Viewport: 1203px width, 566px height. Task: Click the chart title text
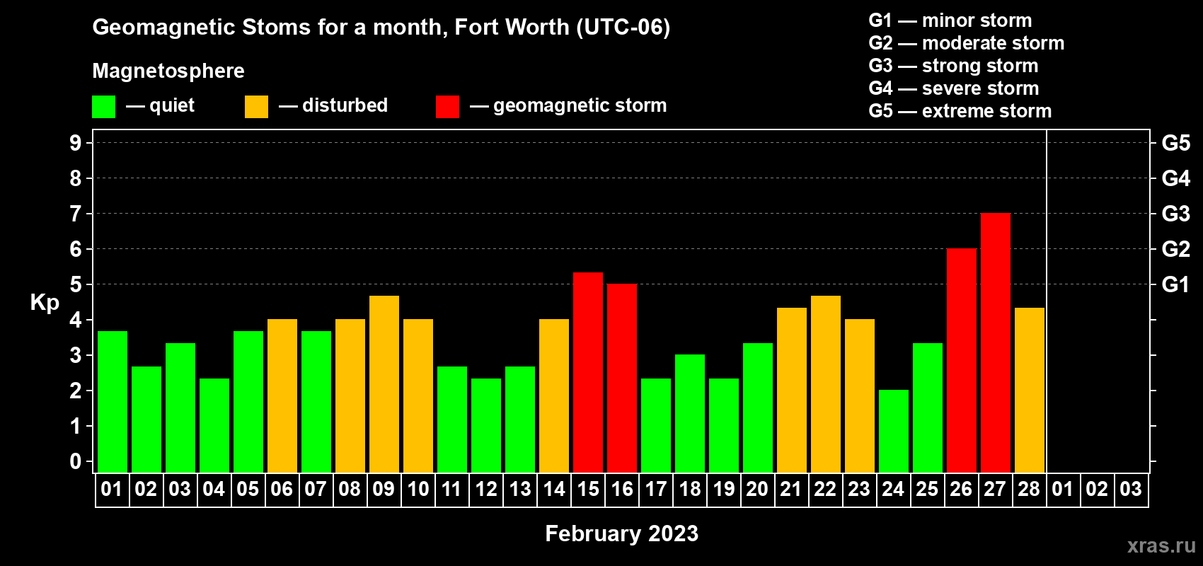381,27
